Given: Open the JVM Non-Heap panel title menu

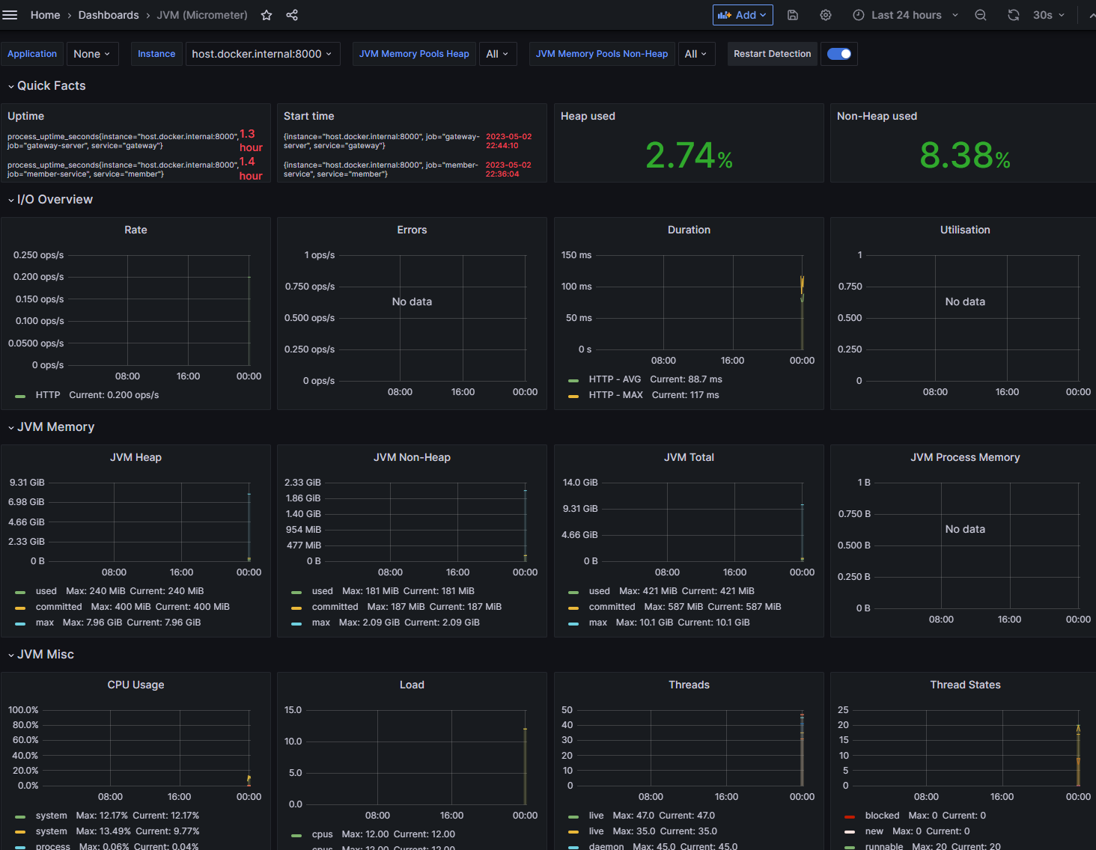Looking at the screenshot, I should click(x=412, y=457).
